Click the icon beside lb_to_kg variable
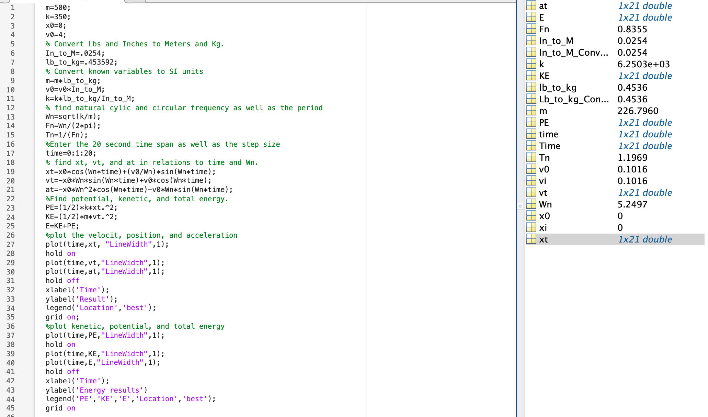The image size is (708, 417). point(531,88)
